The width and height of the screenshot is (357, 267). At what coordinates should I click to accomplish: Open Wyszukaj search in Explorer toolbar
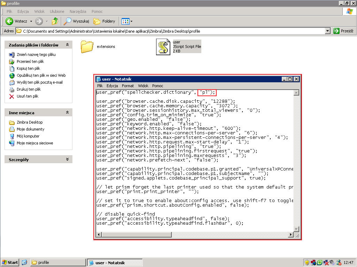tap(76, 21)
